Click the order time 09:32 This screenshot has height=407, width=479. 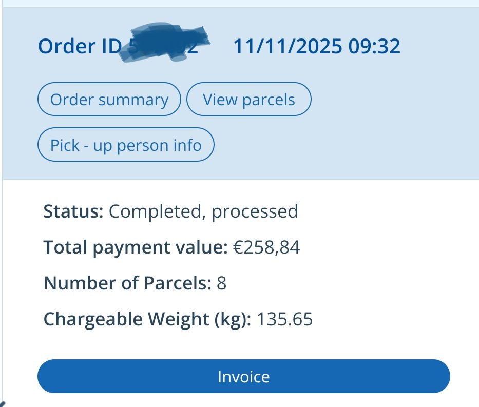click(x=374, y=47)
